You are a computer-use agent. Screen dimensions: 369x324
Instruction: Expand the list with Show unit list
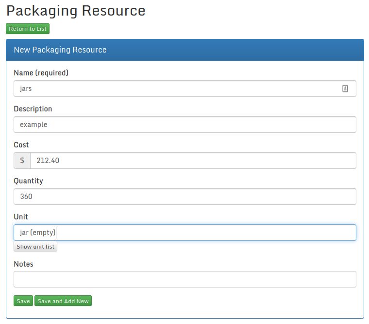click(35, 247)
